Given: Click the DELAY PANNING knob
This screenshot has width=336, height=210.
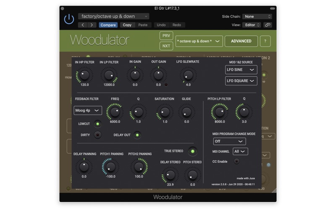Looking at the screenshot, I should [84, 167].
